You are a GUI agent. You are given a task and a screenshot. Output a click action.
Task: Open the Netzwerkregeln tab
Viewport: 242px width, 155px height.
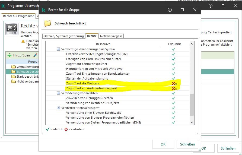click(111, 36)
